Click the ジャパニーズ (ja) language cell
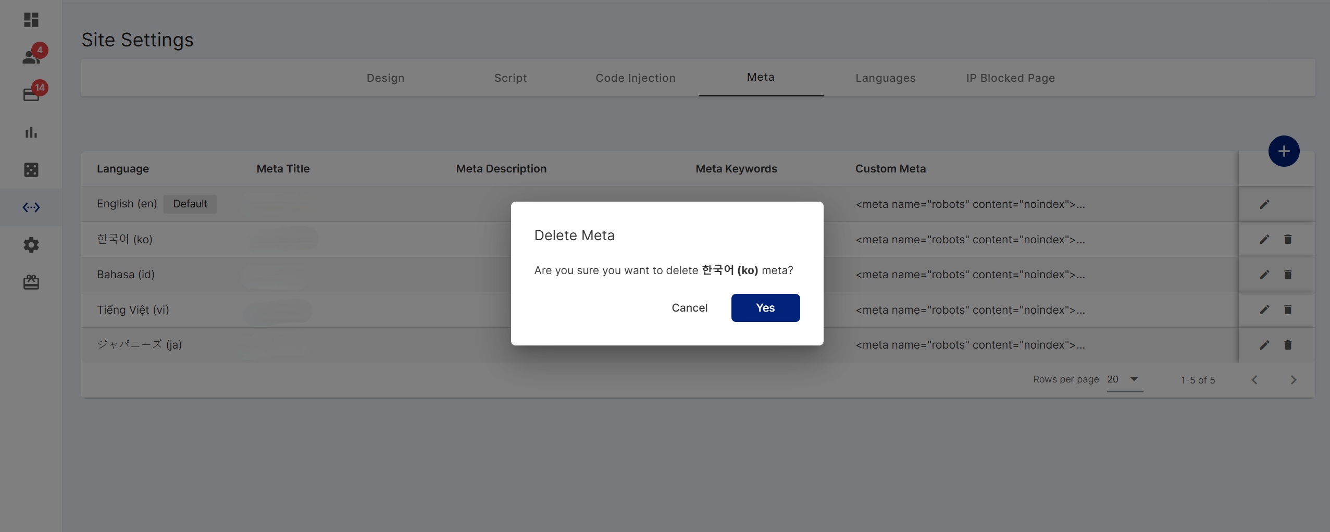The image size is (1330, 532). tap(139, 345)
